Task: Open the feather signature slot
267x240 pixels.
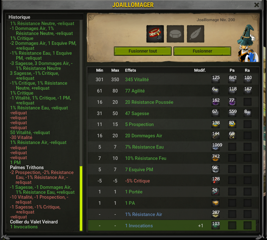Action: click(196, 34)
